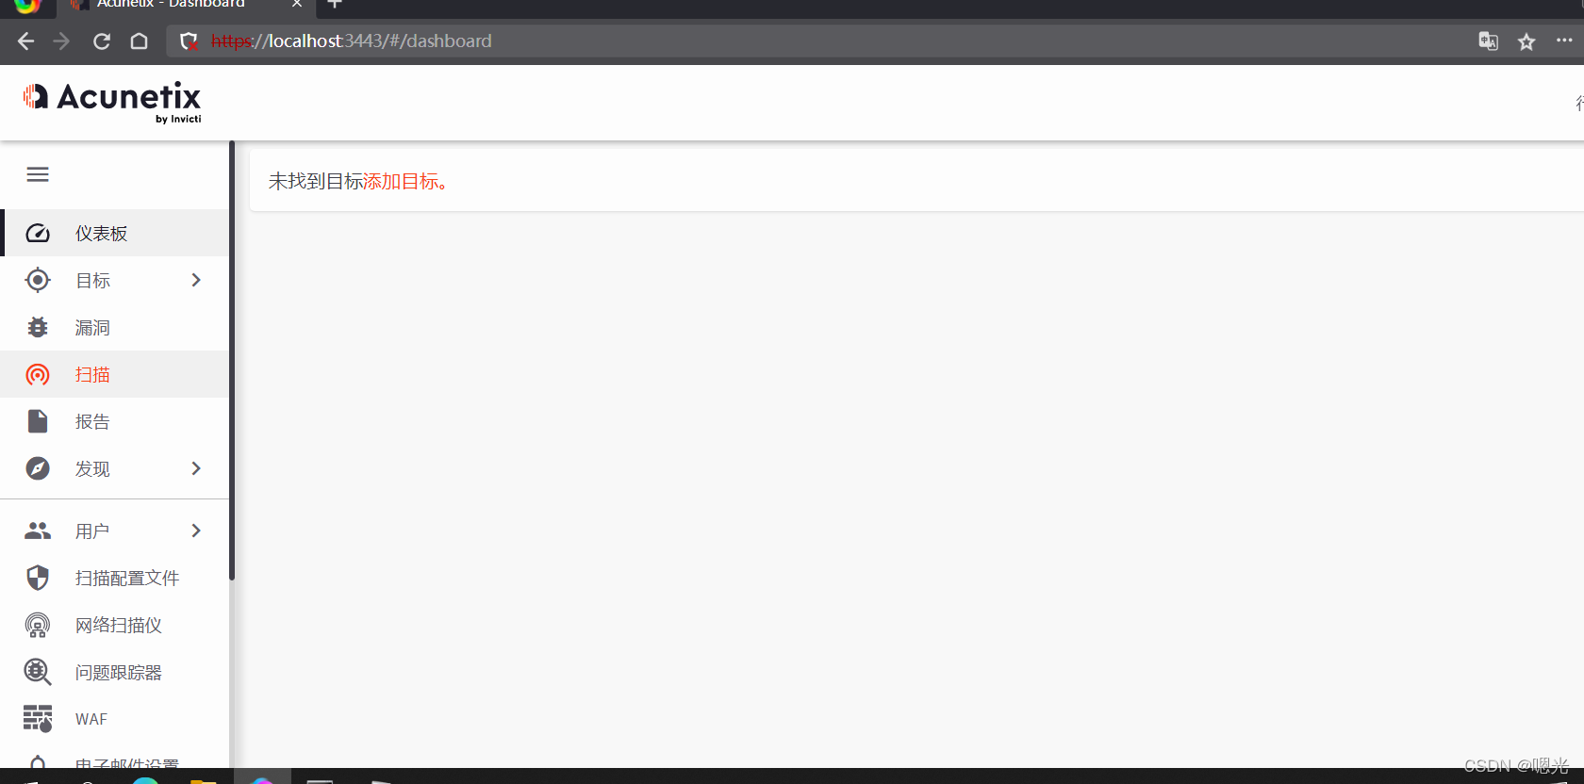This screenshot has height=784, width=1584.
Task: Click the Acunetix logo
Action: click(112, 102)
